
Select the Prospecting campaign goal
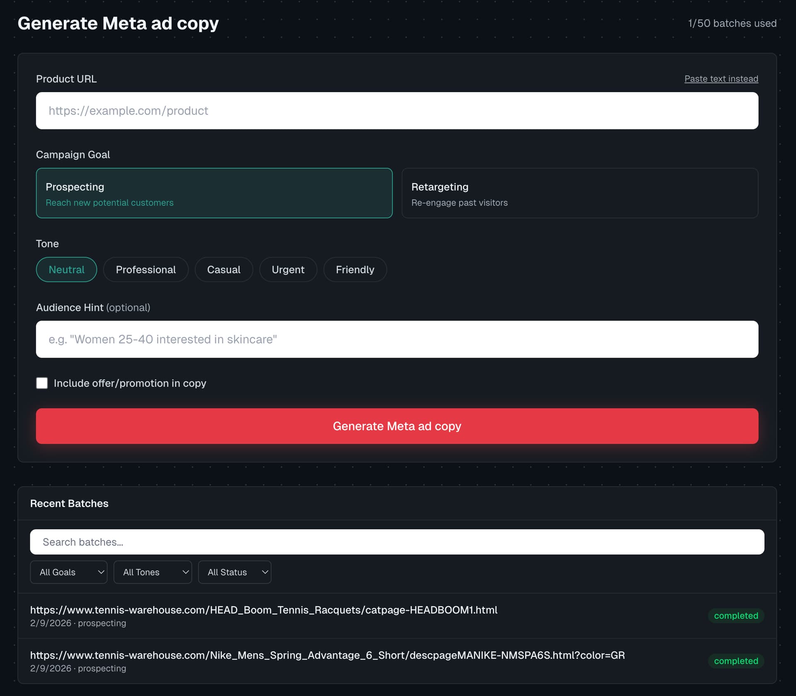click(x=214, y=193)
